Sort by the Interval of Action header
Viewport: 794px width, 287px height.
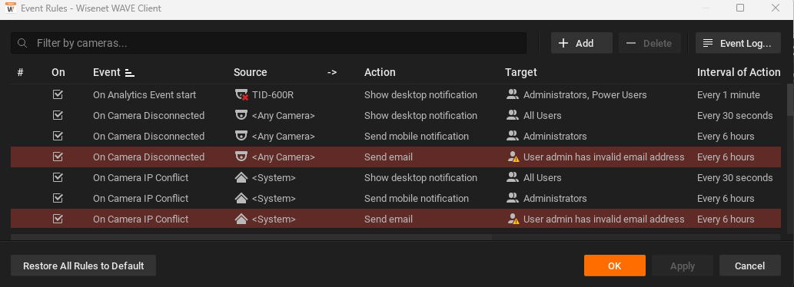[x=739, y=72]
